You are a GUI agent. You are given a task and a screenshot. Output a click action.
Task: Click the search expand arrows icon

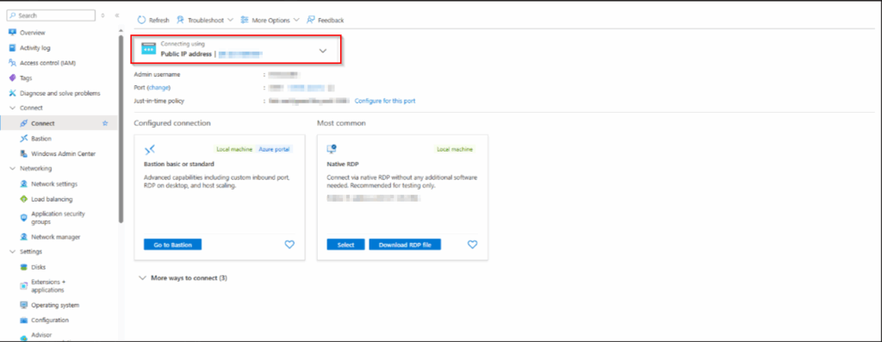pyautogui.click(x=103, y=16)
